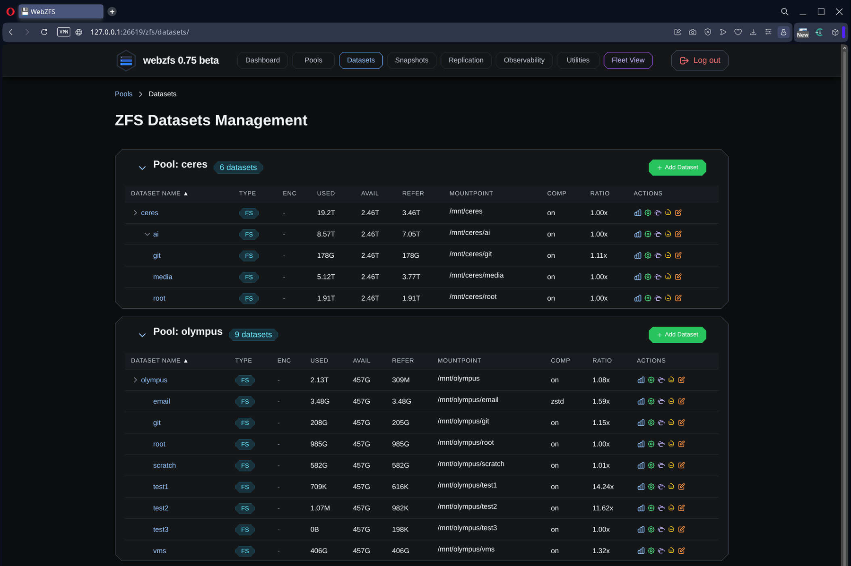Click orange edit icon for ceres dataset
The width and height of the screenshot is (851, 566).
678,213
